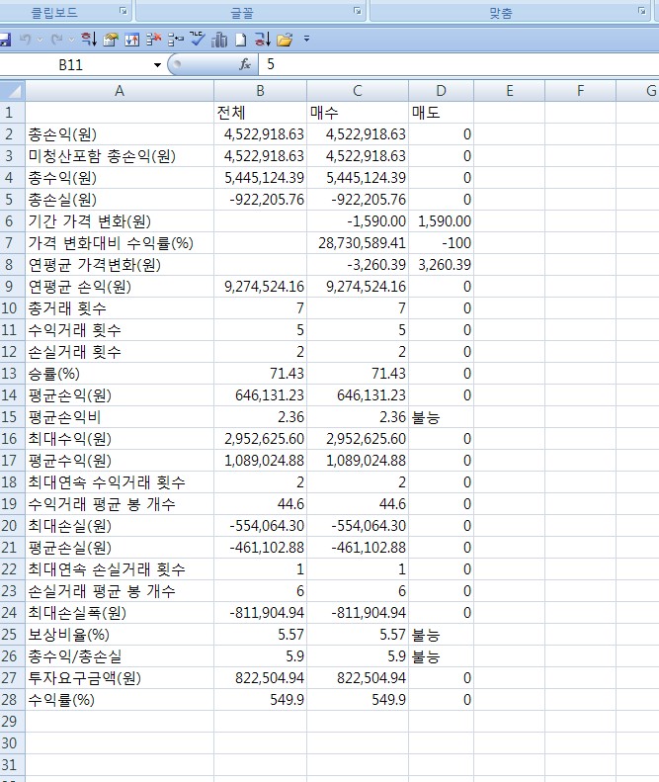659x782 pixels.
Task: Click the formula bar showing value 5
Action: [x=454, y=64]
